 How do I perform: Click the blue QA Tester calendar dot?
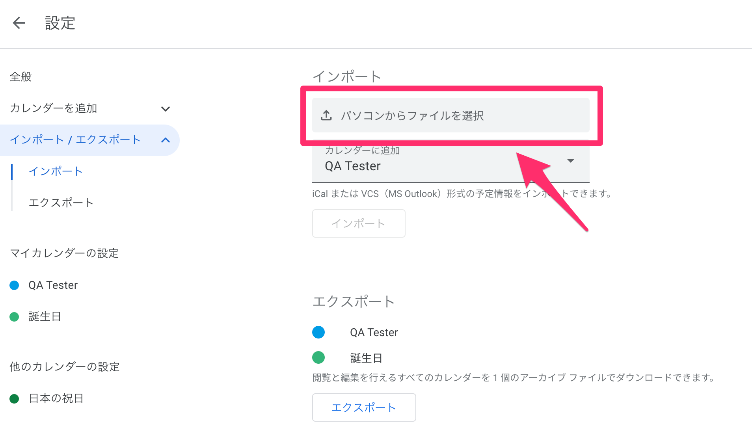[14, 285]
